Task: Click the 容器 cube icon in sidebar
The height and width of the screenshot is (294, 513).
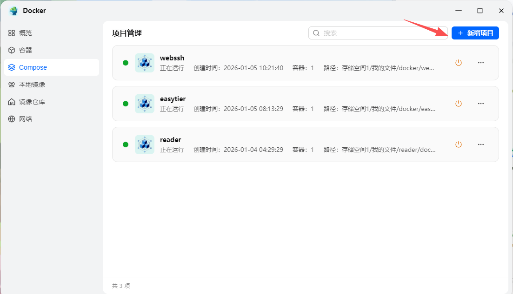Action: click(x=12, y=50)
